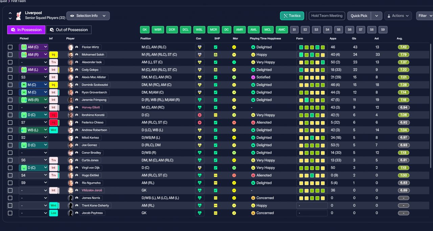Click the Quick Pick button
This screenshot has height=231, width=433.
[359, 16]
